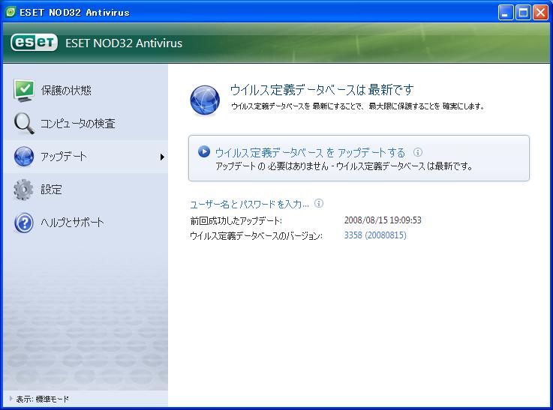Click ユーザー名とパスワードを入力 link
The height and width of the screenshot is (410, 553).
click(249, 204)
